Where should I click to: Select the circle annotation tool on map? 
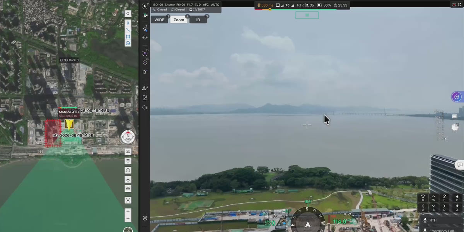click(x=128, y=44)
